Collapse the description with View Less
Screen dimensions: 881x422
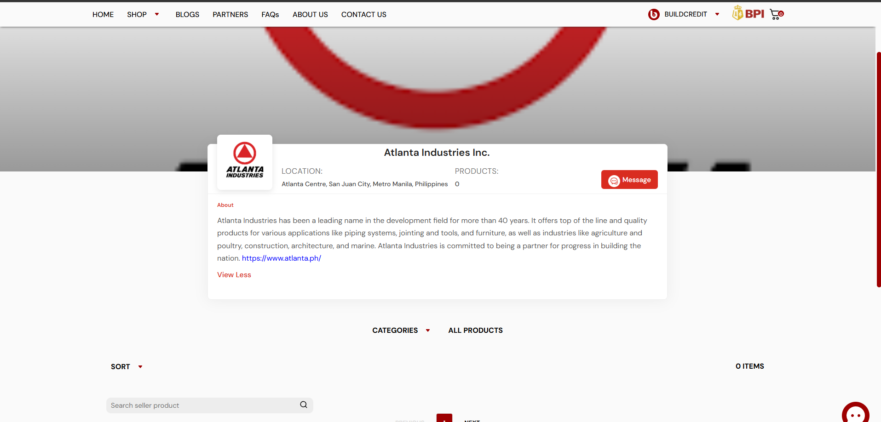coord(234,275)
